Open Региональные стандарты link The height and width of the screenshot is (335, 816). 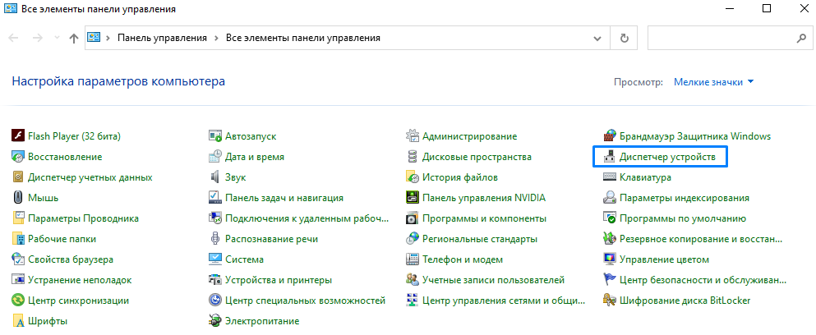(480, 239)
